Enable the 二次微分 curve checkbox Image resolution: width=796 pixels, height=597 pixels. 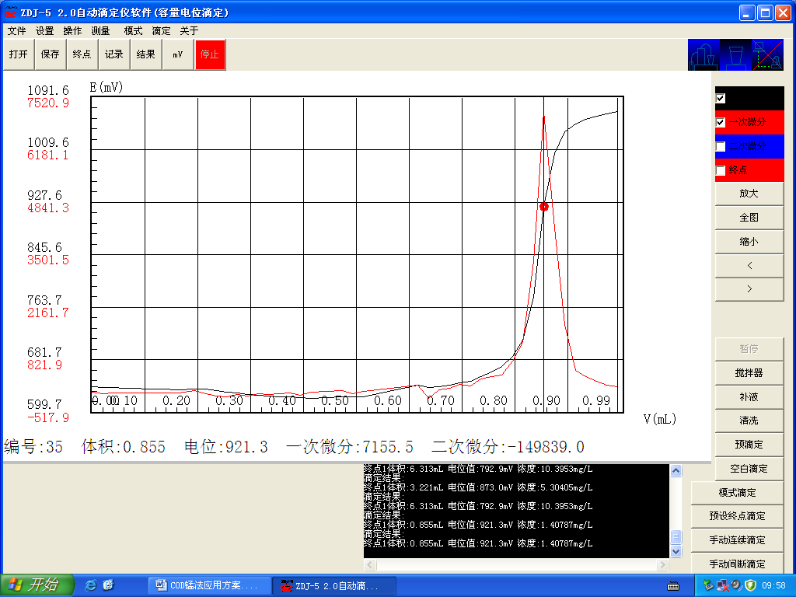[721, 146]
